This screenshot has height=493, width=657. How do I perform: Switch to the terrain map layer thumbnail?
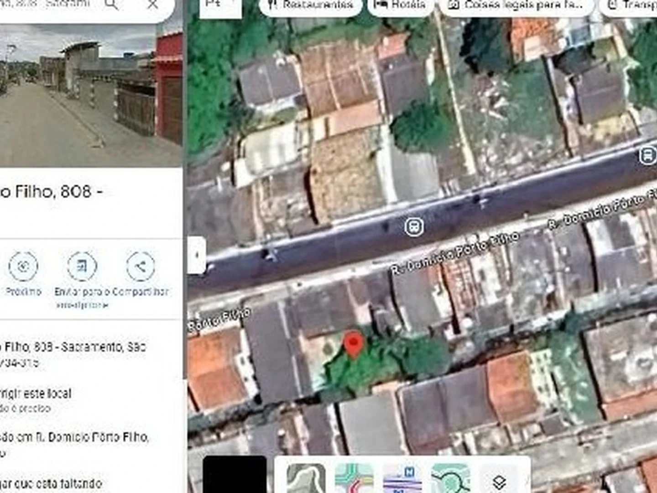pos(306,478)
